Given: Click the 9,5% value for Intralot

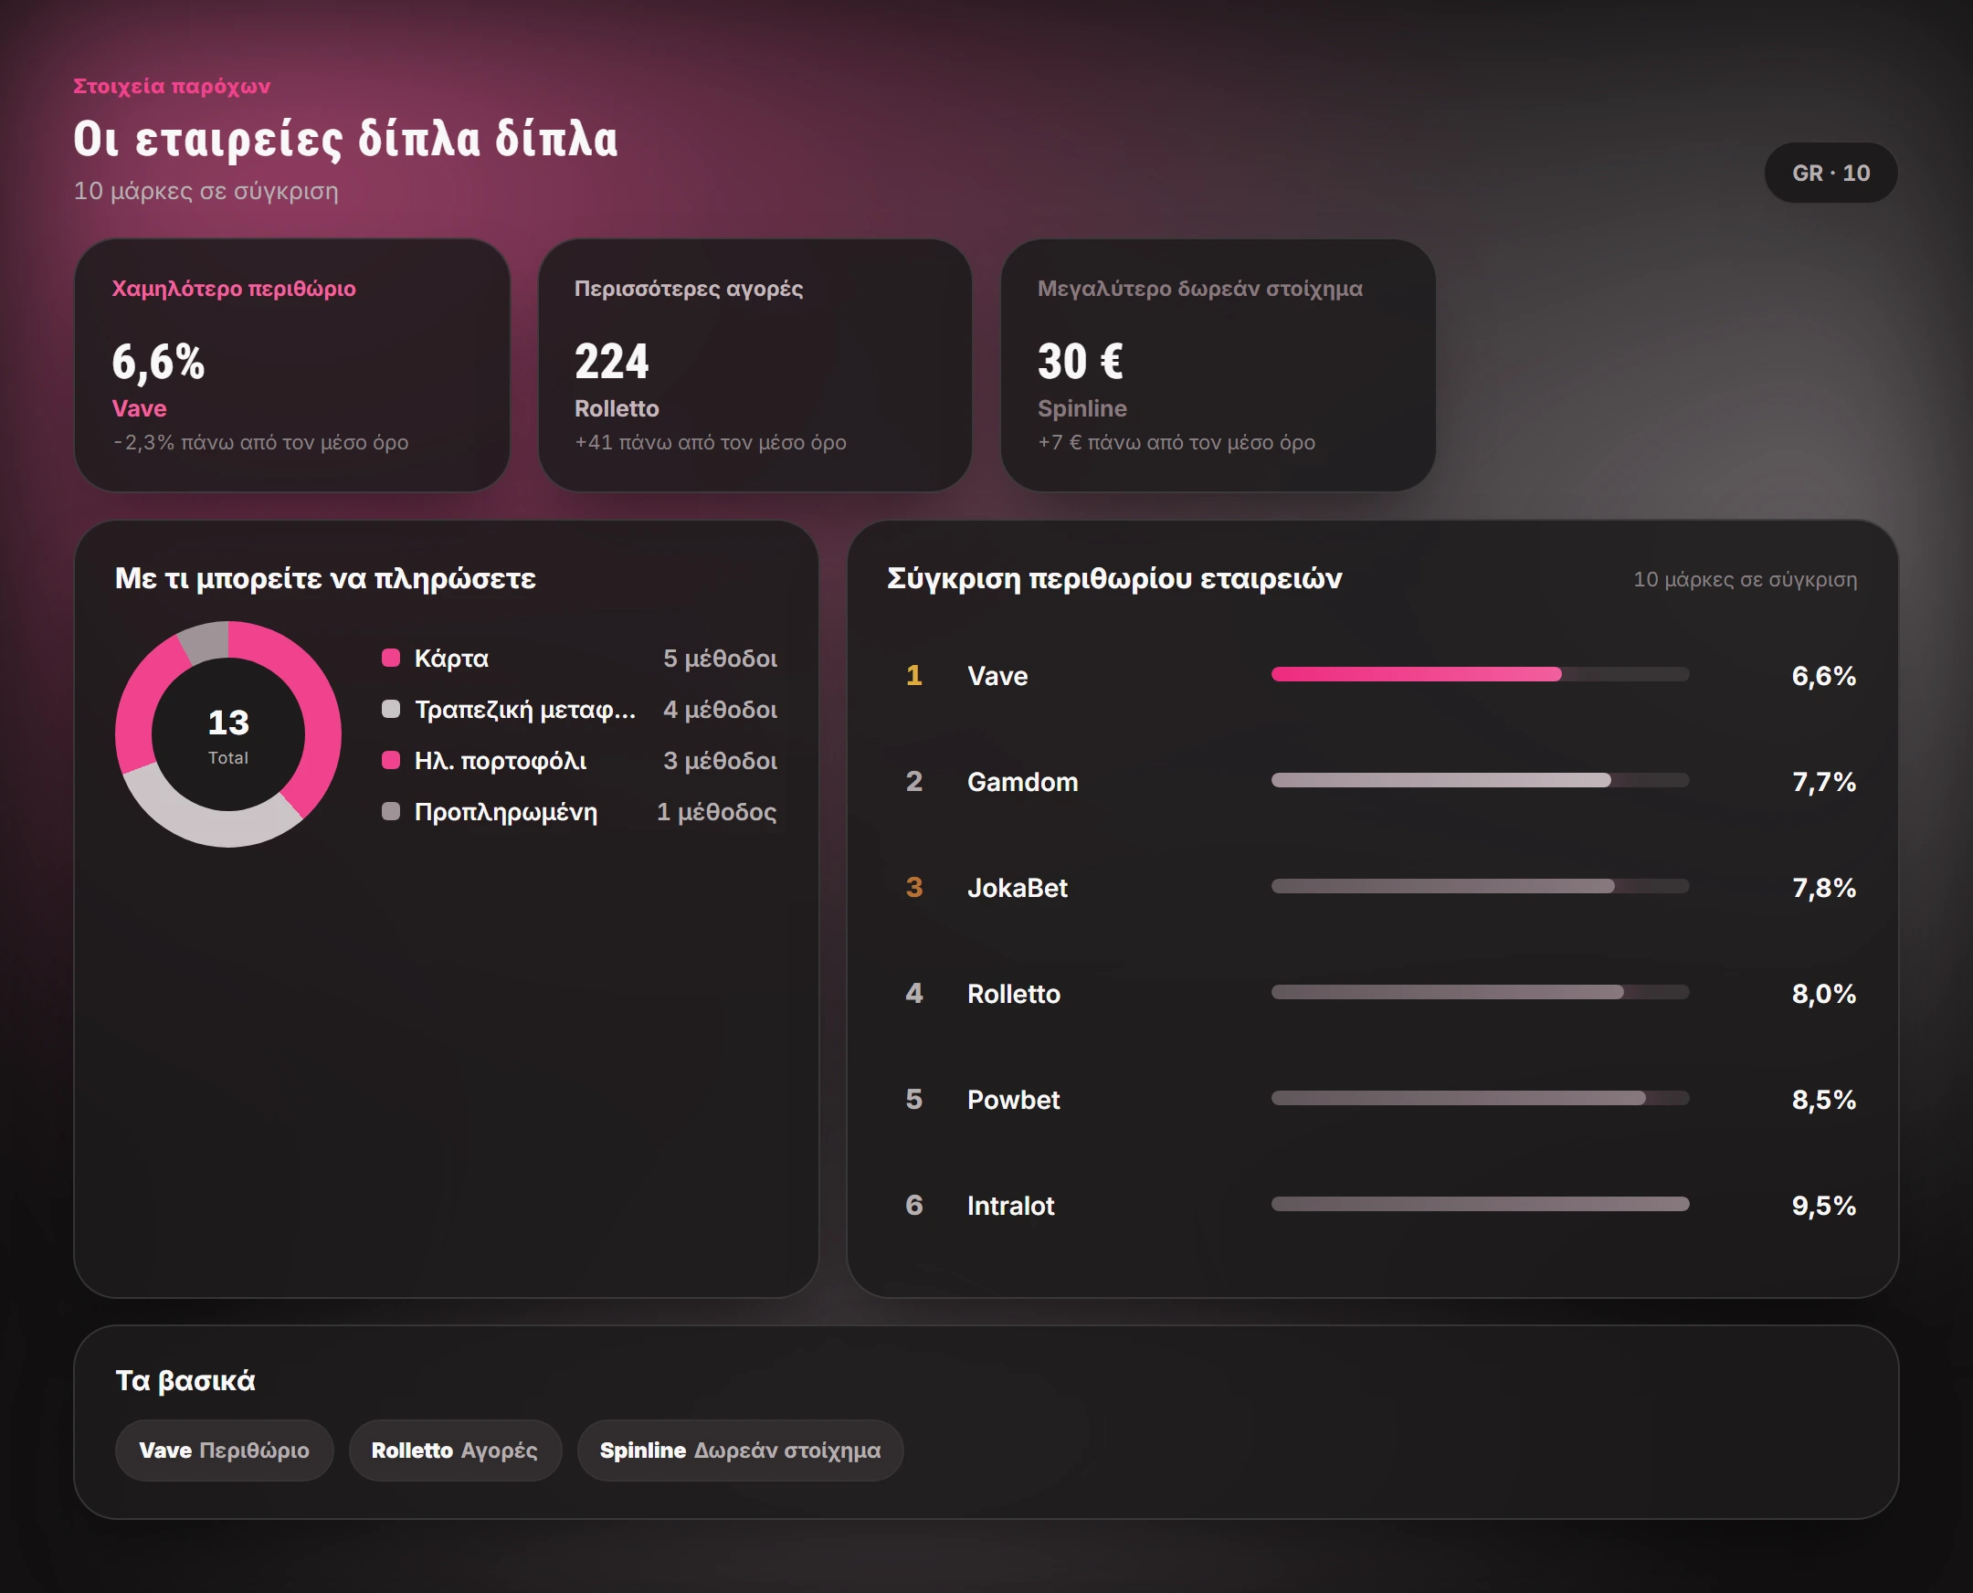Looking at the screenshot, I should [1823, 1206].
